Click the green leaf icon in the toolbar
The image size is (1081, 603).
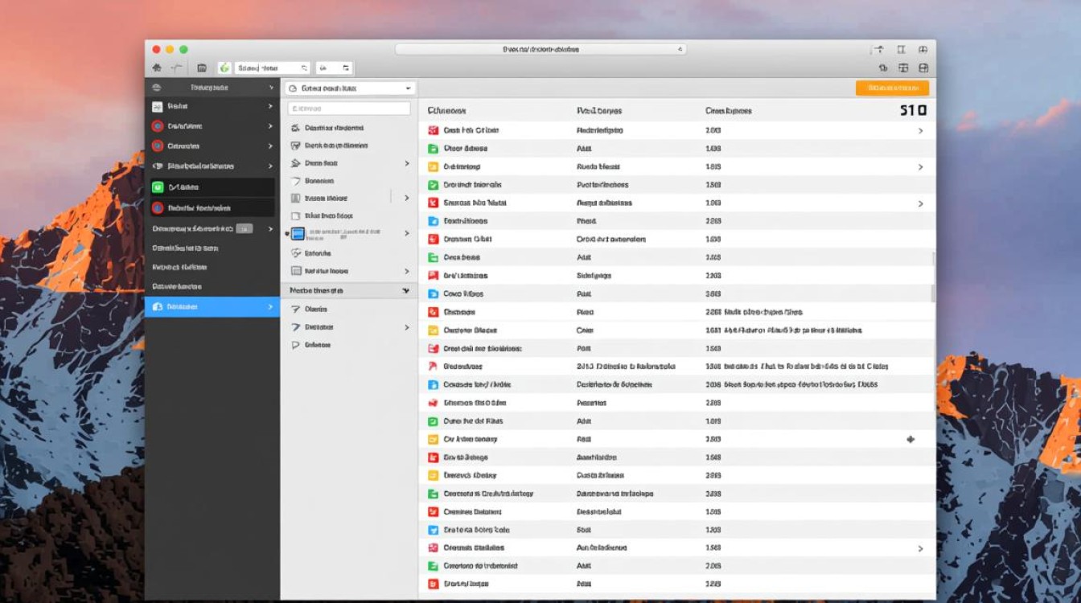224,68
